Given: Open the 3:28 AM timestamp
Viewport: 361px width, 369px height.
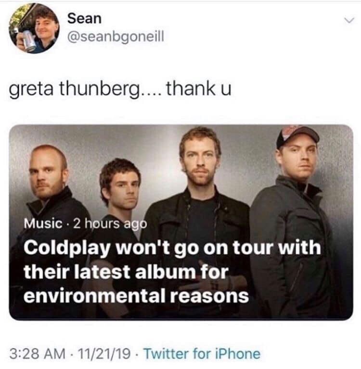Looking at the screenshot, I should pos(38,354).
